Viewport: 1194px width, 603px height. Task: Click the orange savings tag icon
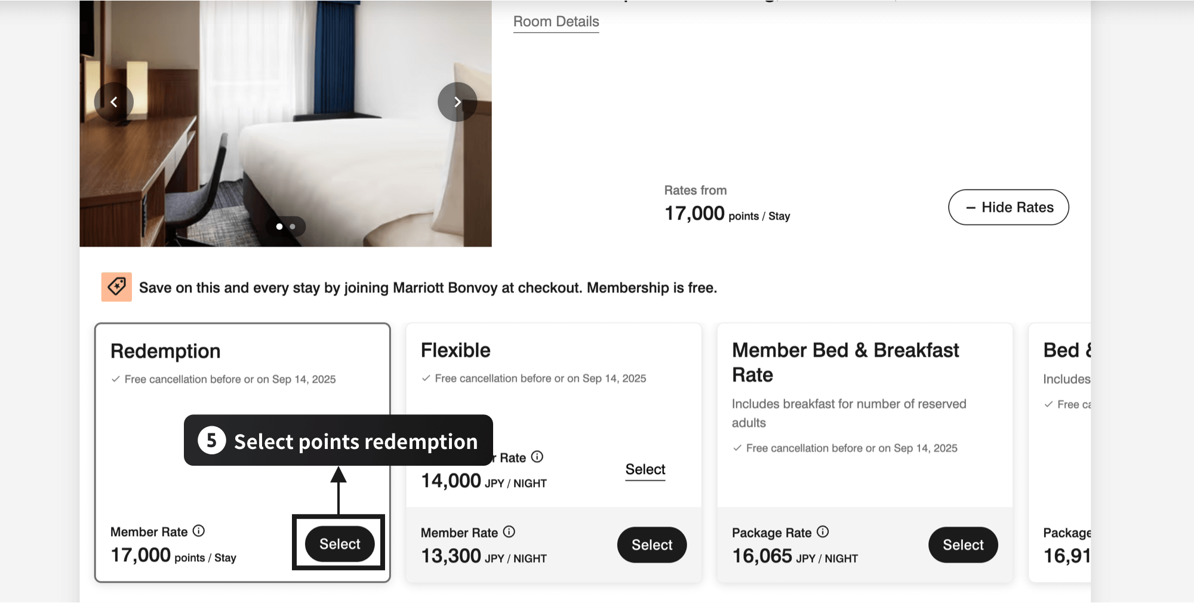(x=116, y=287)
